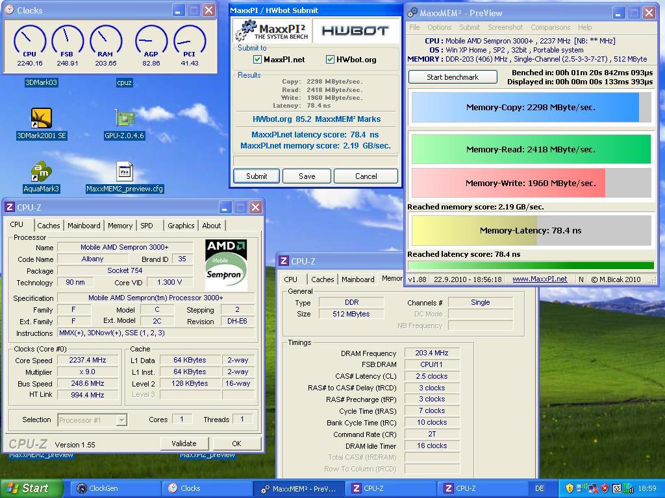Click the front CPU-Z window title icon

(9, 207)
